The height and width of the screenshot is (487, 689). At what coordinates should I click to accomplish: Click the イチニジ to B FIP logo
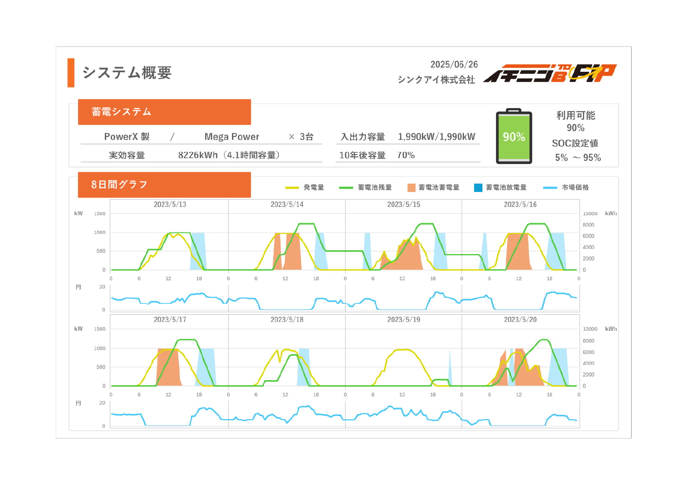click(550, 73)
